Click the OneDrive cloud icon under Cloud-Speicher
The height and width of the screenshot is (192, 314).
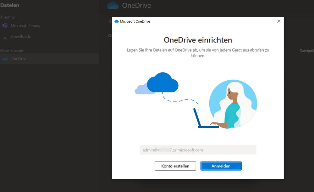(5, 59)
